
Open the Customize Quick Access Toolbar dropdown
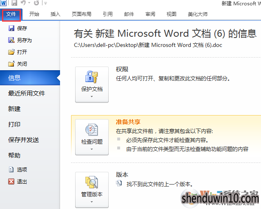45,3
